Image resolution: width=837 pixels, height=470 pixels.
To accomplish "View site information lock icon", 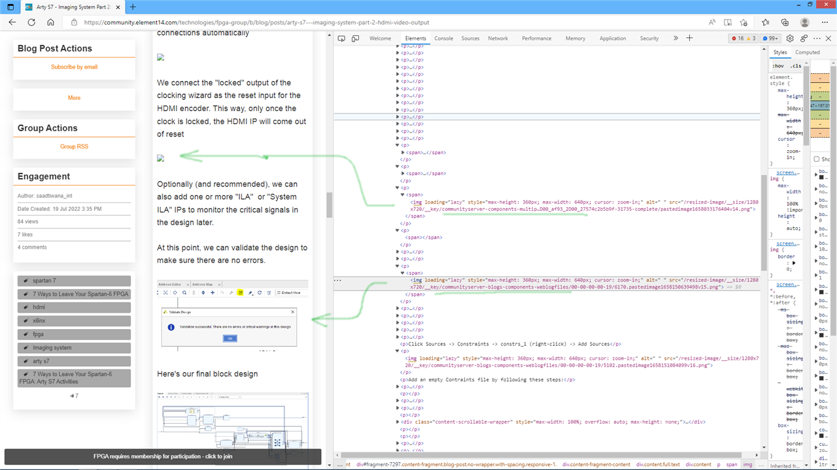I will (x=74, y=22).
